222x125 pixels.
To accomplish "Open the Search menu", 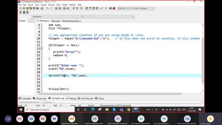I will point(31,5).
